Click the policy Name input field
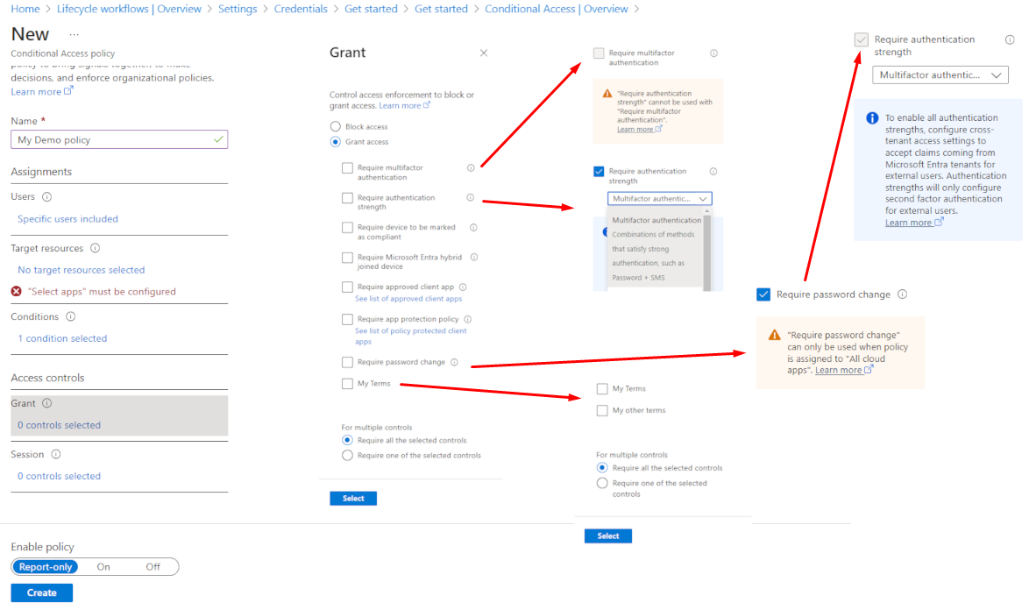 119,139
